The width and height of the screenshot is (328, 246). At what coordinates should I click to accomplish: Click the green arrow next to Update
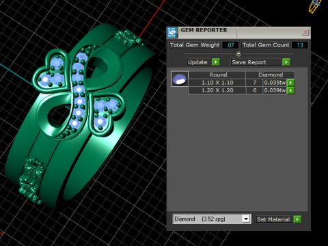pos(215,62)
